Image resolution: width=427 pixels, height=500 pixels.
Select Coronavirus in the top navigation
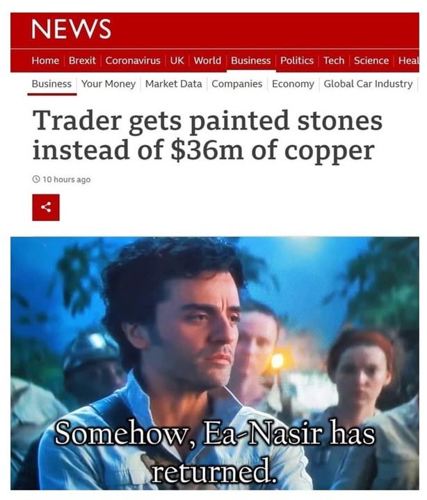click(133, 60)
